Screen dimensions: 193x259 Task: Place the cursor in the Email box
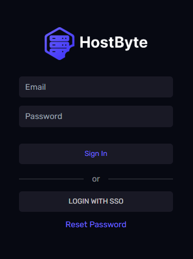coord(96,87)
